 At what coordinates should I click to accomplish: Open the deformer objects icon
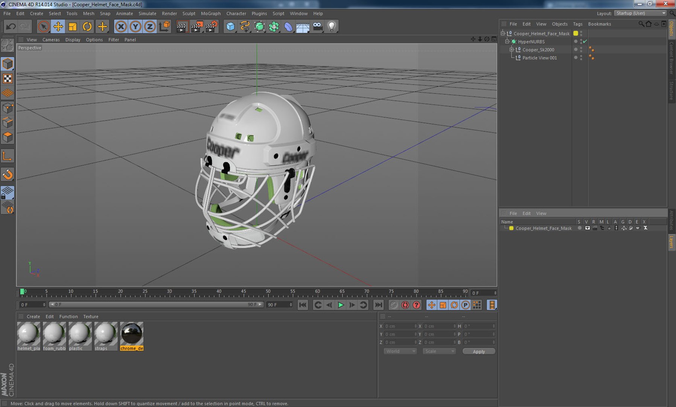click(x=288, y=26)
